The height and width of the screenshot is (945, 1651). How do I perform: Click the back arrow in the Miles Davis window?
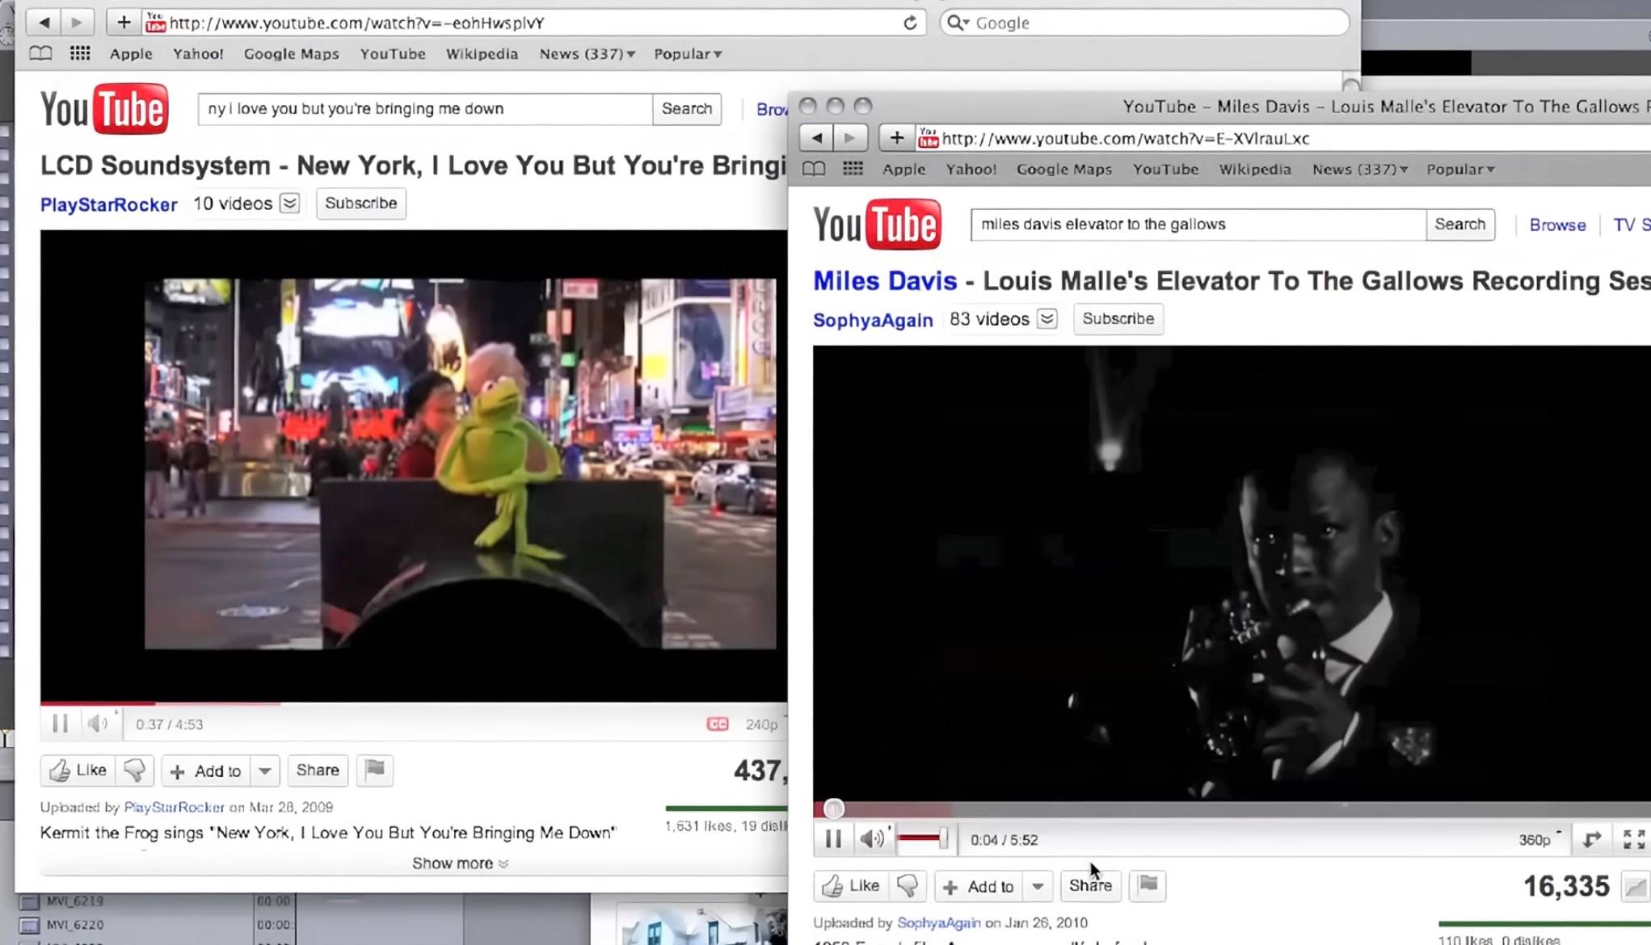(817, 138)
